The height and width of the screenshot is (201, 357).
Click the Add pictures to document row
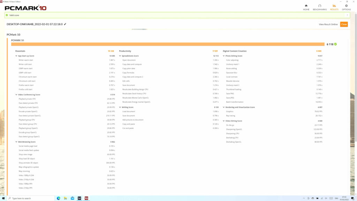click(x=170, y=120)
